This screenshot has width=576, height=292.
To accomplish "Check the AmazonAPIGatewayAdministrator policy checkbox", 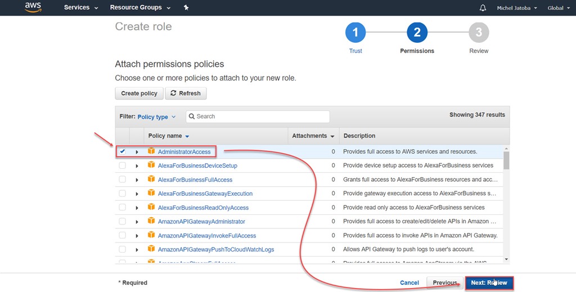I will click(122, 221).
